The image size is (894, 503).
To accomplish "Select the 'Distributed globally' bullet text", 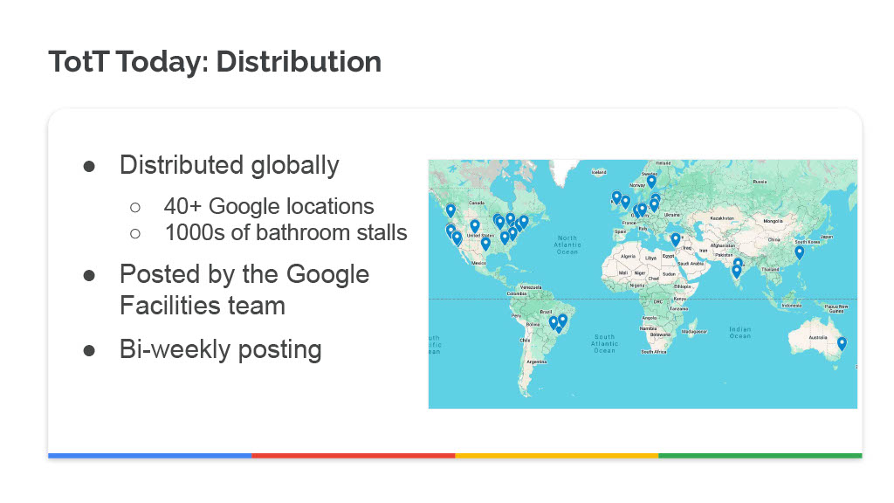I will pos(230,165).
